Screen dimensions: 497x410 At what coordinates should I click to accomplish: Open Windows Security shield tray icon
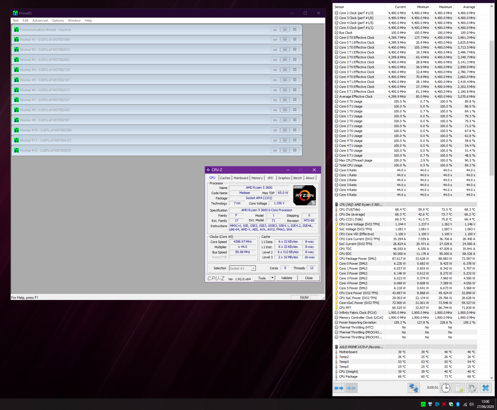[x=451, y=404]
